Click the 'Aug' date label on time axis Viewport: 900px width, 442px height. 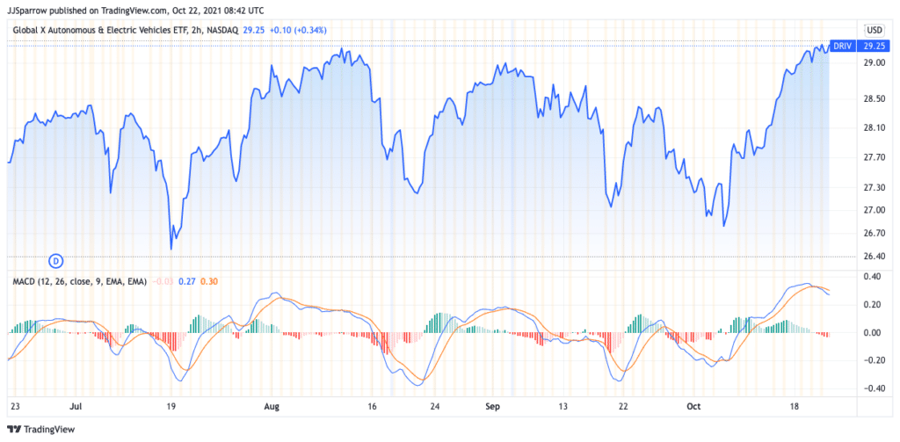[271, 407]
